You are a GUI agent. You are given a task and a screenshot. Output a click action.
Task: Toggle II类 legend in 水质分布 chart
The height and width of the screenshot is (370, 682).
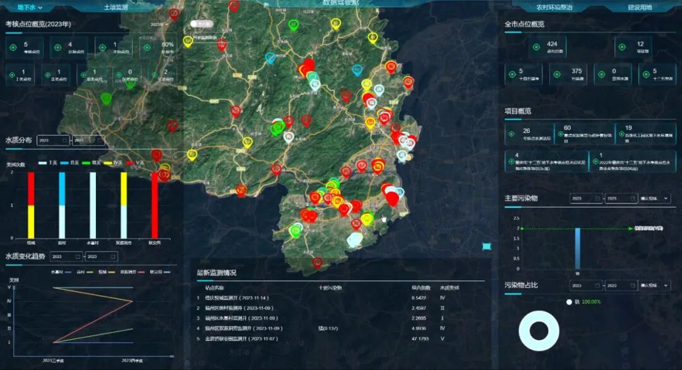(69, 163)
